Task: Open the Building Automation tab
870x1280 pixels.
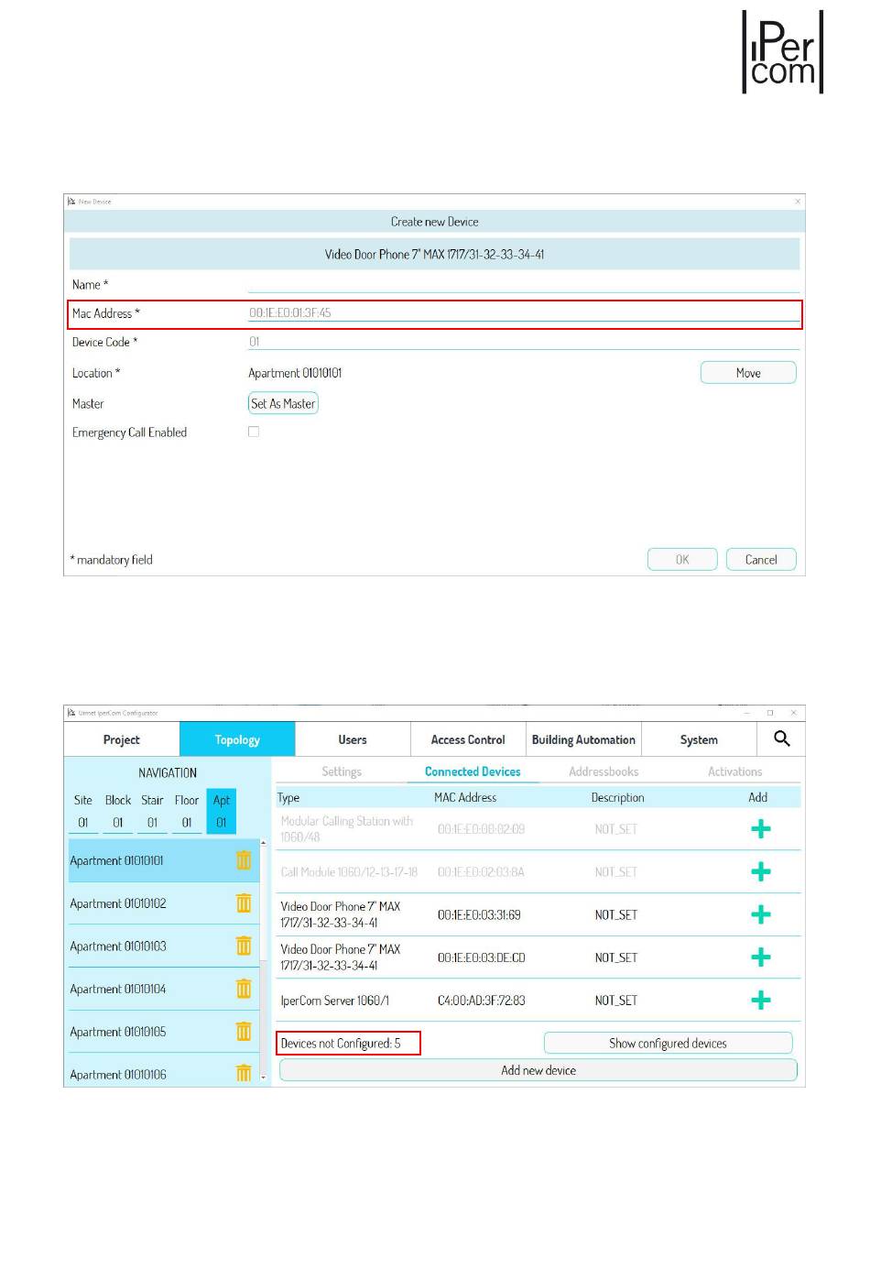Action: pos(583,739)
